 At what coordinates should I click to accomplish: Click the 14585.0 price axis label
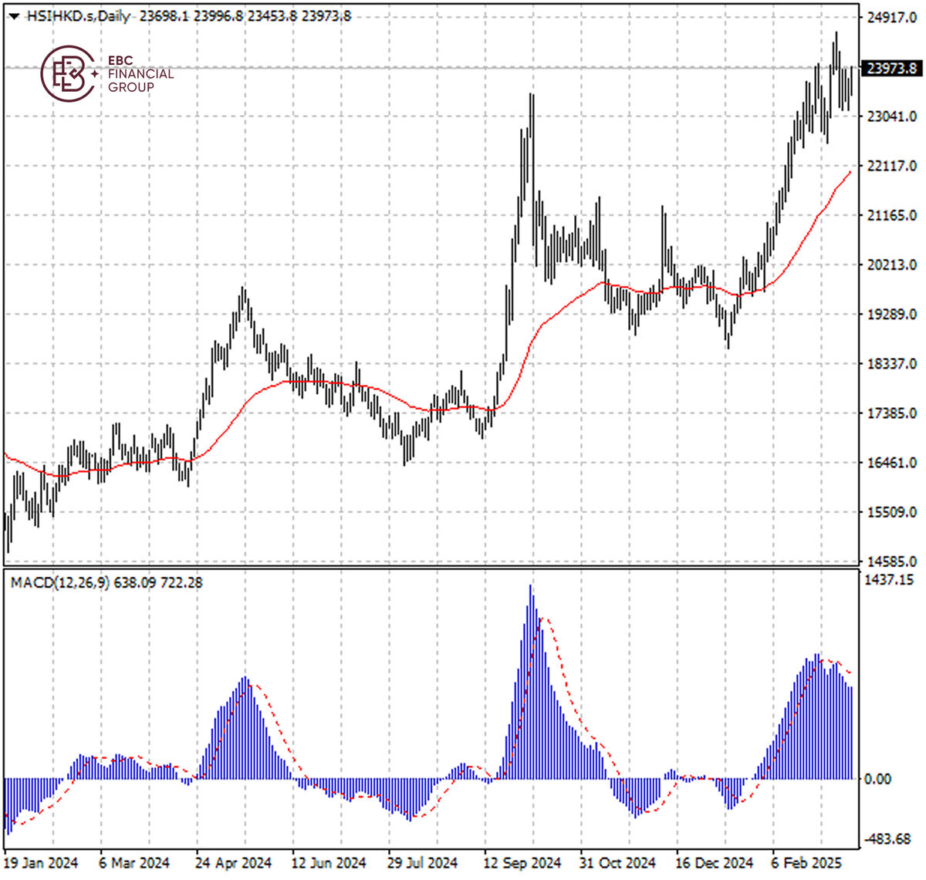[x=892, y=561]
